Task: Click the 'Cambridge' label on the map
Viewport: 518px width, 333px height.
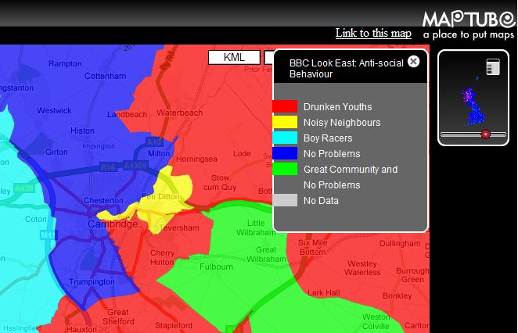Action: click(x=113, y=224)
